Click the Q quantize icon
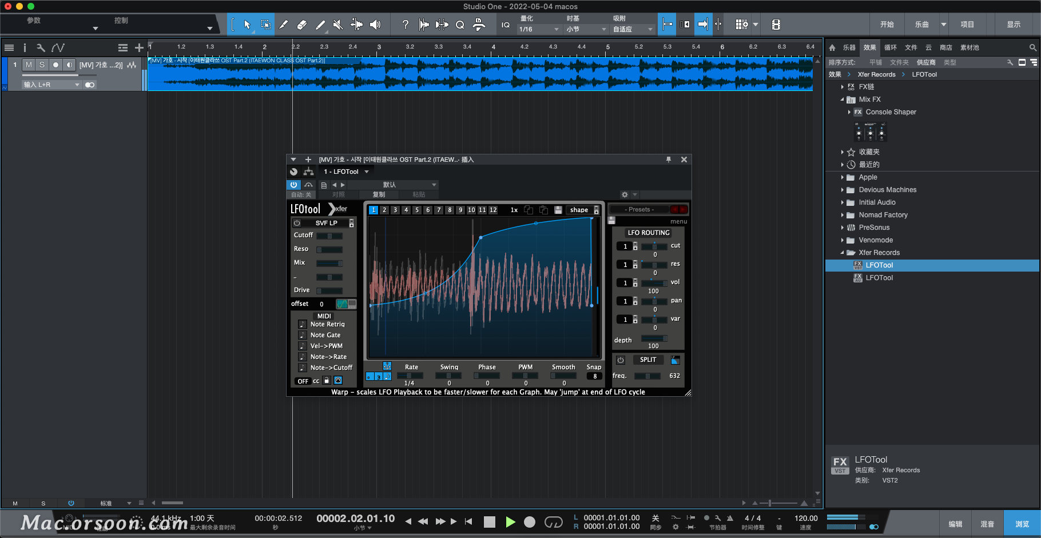Viewport: 1041px width, 538px height. click(x=460, y=25)
